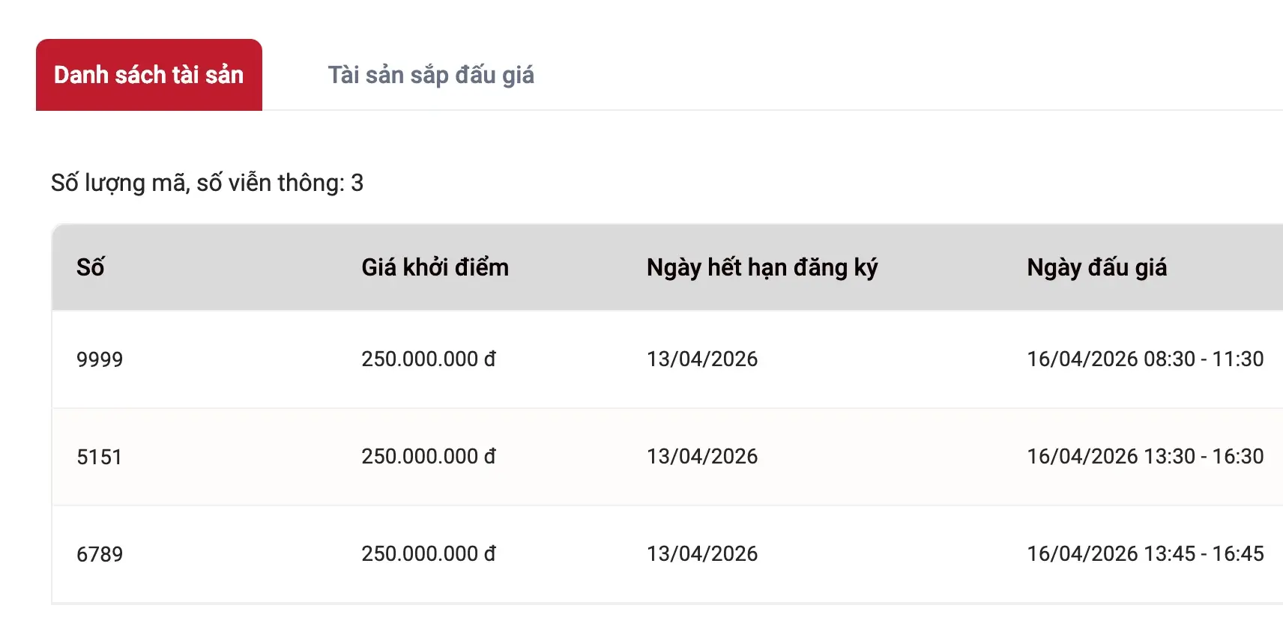Switch to the Danh sách tài sản tab
This screenshot has width=1283, height=623.
148,75
